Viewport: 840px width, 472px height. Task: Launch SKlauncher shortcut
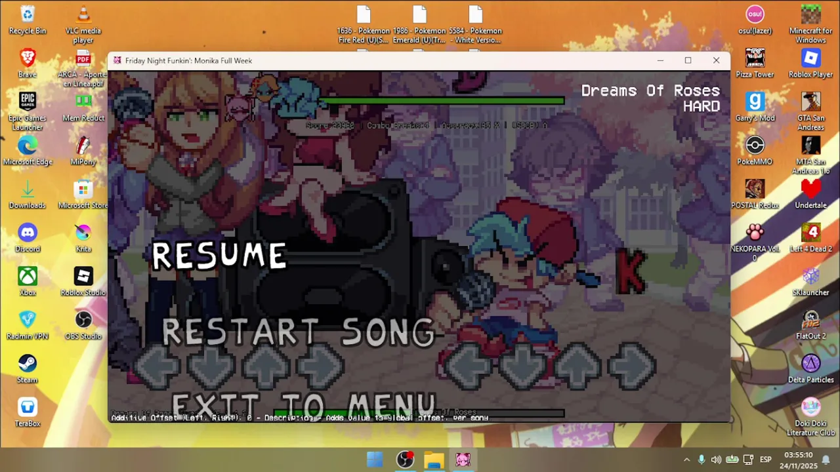click(811, 281)
